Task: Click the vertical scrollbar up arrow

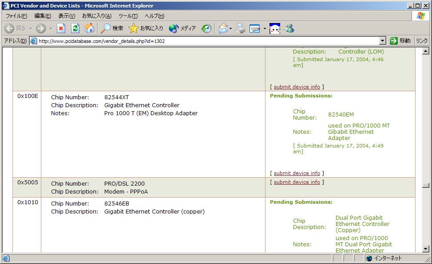Action: coord(426,51)
